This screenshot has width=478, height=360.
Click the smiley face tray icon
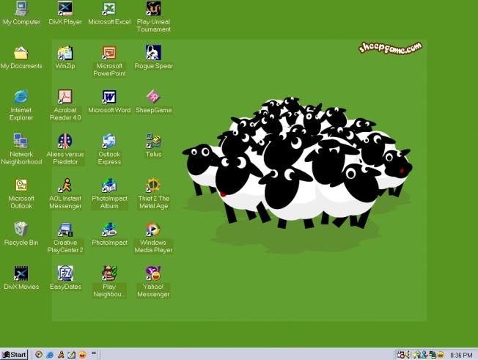(441, 355)
